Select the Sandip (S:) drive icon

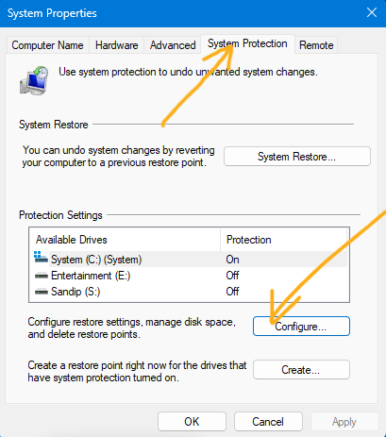(x=42, y=292)
